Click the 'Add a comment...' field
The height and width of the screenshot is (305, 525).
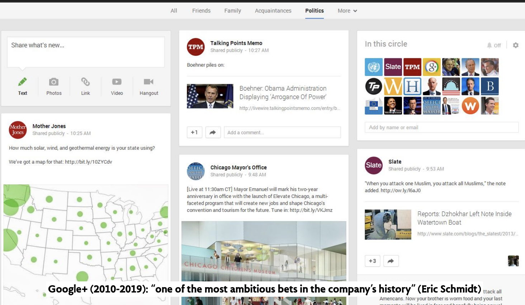click(282, 132)
